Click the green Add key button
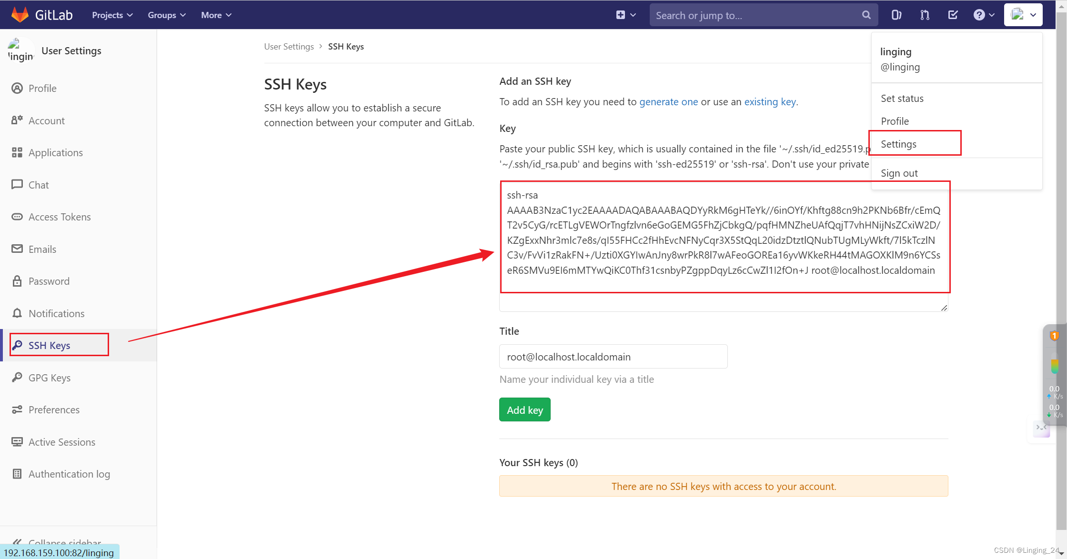This screenshot has height=559, width=1067. click(x=525, y=409)
